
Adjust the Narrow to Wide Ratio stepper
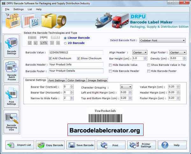point(72,98)
